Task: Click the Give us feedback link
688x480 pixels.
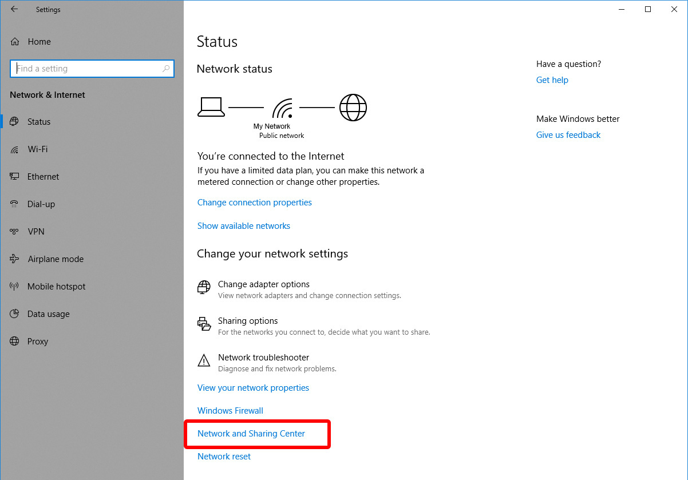Action: tap(568, 134)
